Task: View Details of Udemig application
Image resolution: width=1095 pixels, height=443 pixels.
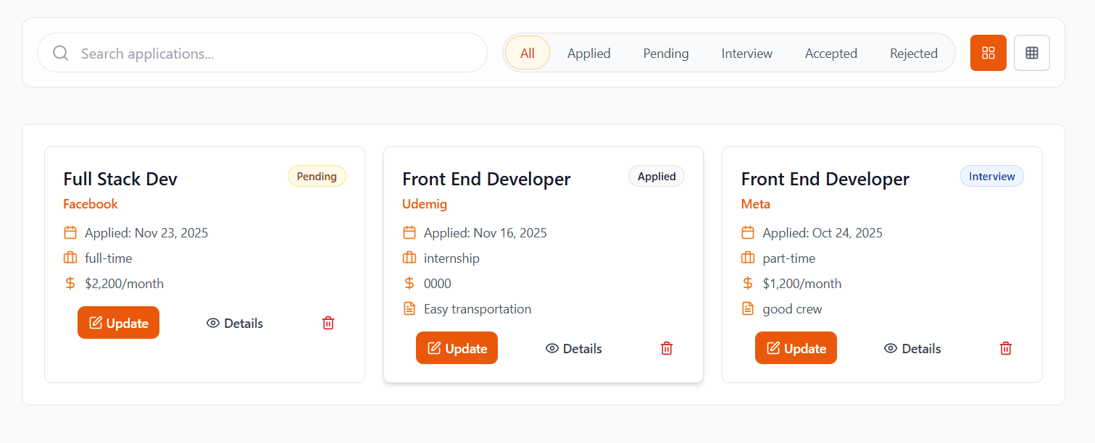Action: tap(573, 348)
